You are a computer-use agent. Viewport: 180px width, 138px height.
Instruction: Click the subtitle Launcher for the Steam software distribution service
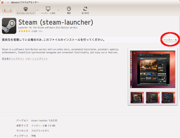coord(48,28)
